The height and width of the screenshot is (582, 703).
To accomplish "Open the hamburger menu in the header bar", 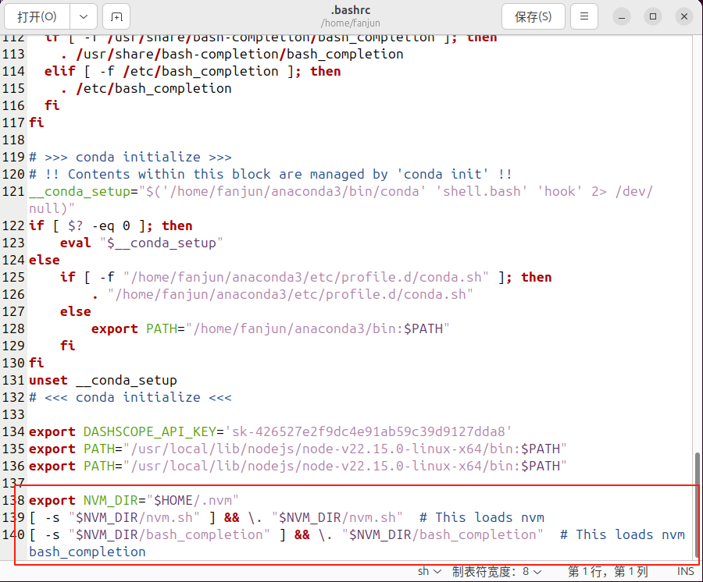I will point(583,16).
